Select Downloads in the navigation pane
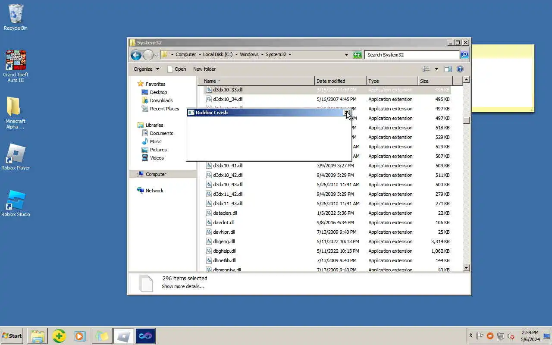This screenshot has width=552, height=345. pyautogui.click(x=161, y=100)
